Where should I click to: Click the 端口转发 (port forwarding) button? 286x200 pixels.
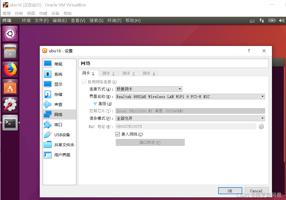150,142
